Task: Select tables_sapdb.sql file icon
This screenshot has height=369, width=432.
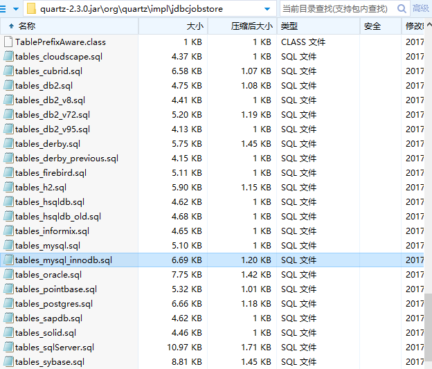Action: tap(8, 318)
